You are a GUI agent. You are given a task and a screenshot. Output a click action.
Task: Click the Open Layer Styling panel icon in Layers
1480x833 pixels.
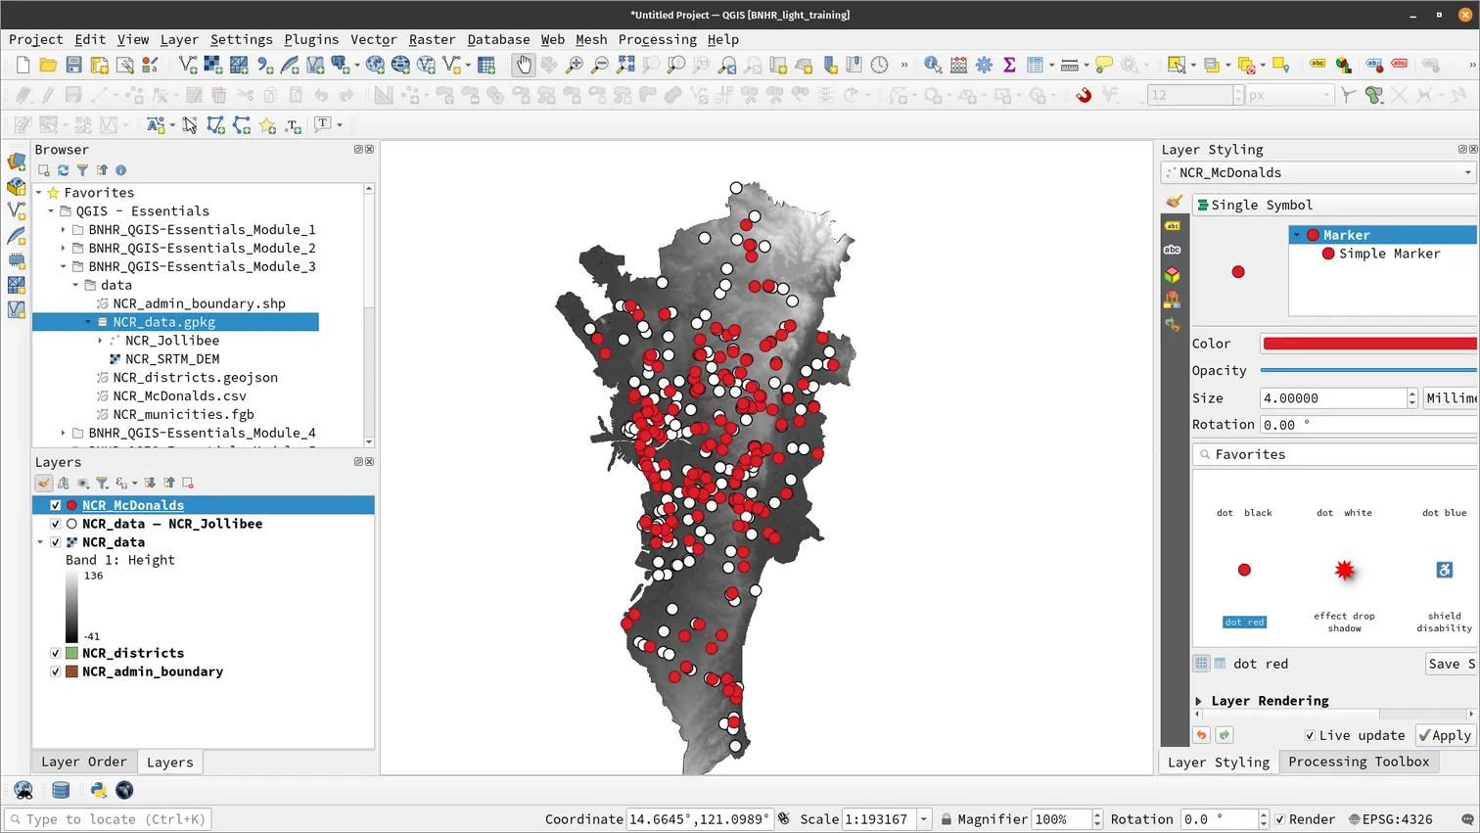(x=44, y=483)
